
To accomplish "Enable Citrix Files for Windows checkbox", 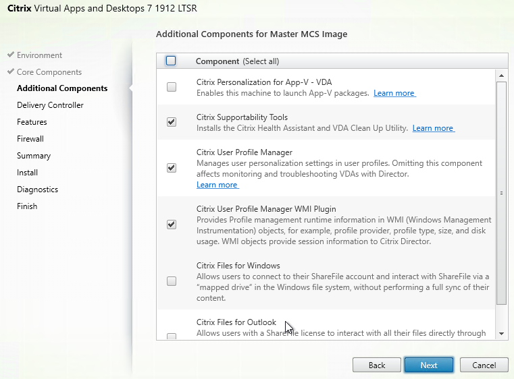I will [x=172, y=281].
